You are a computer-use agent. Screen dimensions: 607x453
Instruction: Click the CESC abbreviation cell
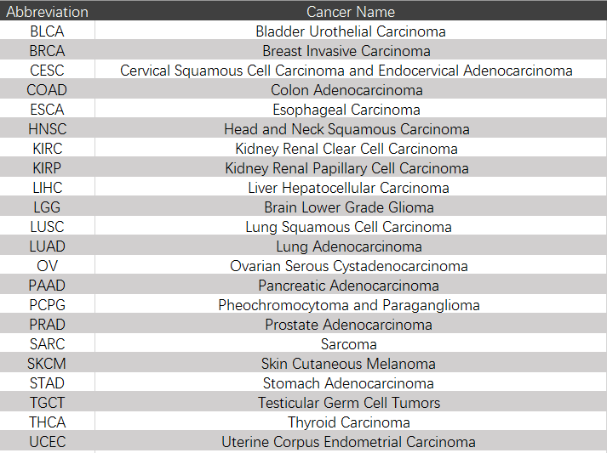coord(47,71)
